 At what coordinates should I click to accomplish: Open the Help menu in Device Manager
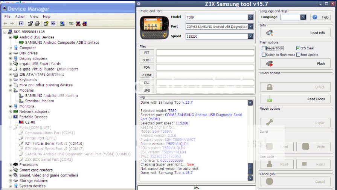[x=47, y=16]
